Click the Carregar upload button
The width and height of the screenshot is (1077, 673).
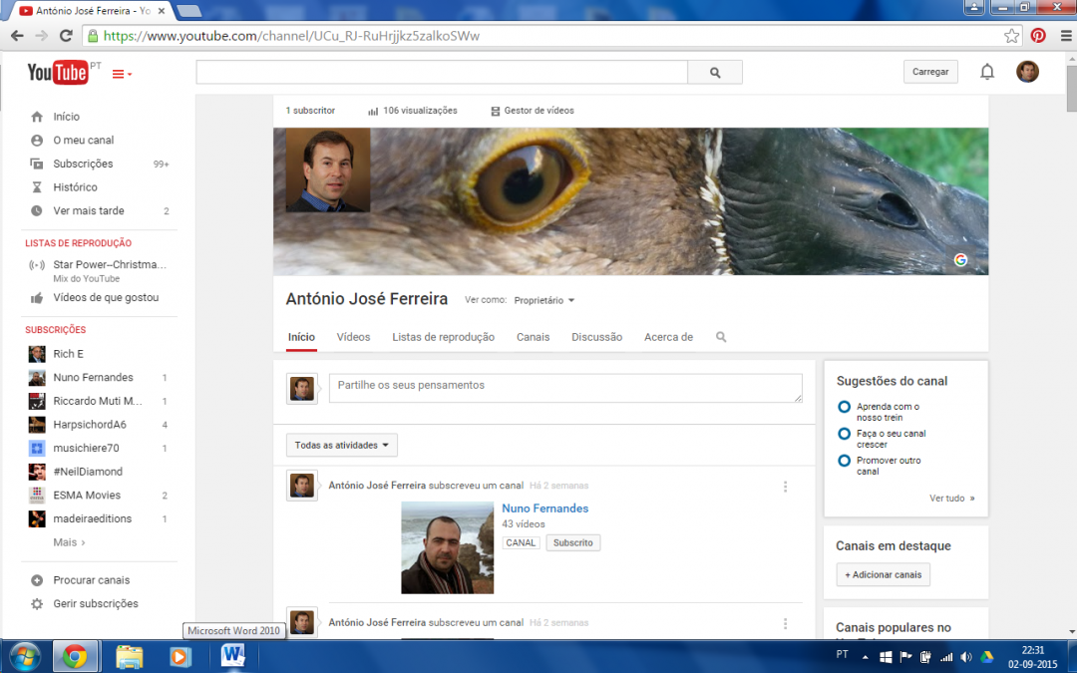[x=930, y=72]
